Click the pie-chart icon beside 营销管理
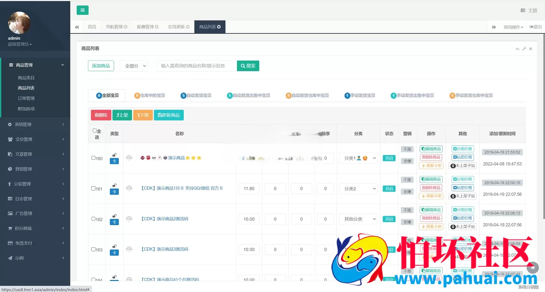The image size is (545, 292). tap(10, 169)
